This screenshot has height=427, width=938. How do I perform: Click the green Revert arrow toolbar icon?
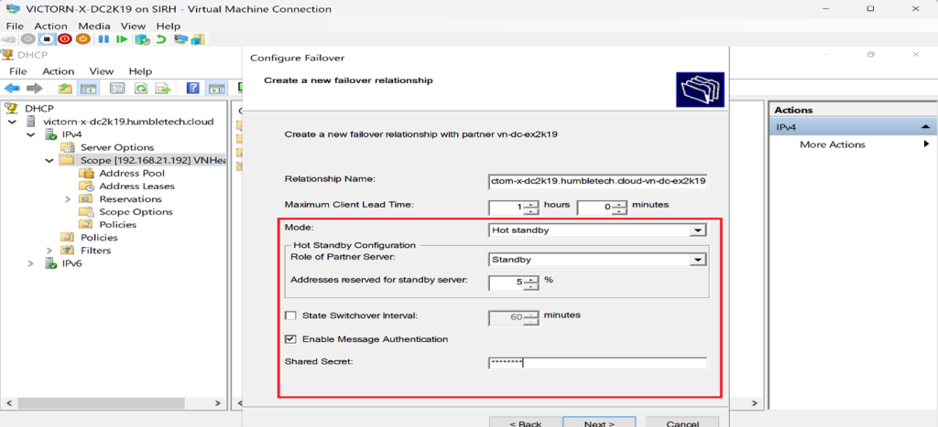click(x=161, y=39)
